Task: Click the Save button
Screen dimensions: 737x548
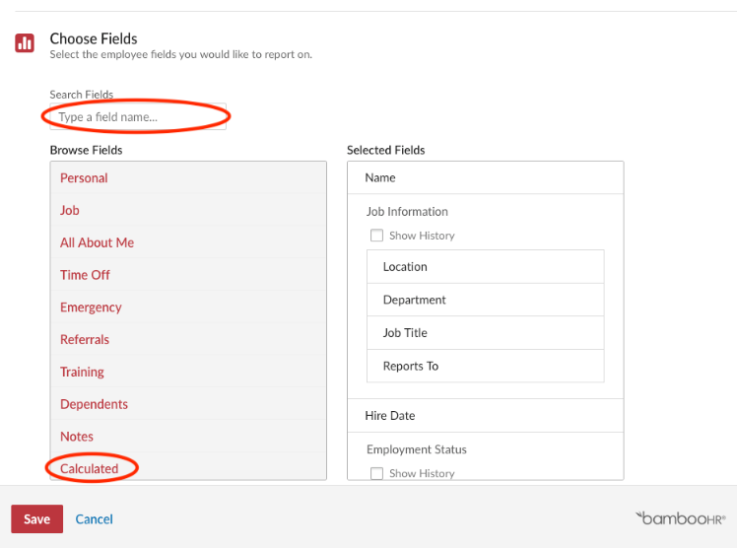Action: (37, 518)
